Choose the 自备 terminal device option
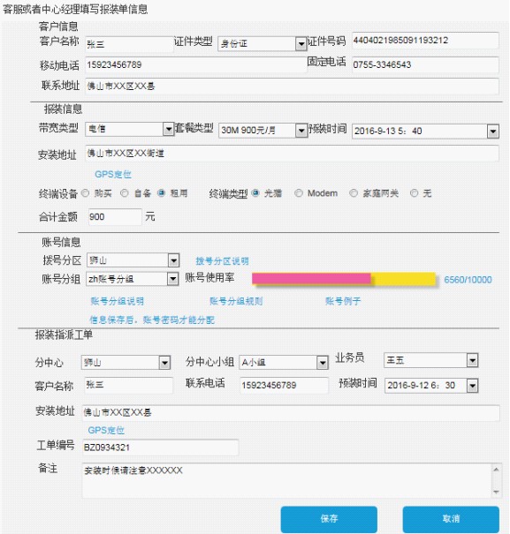Viewport: 510px width, 534px height. (x=125, y=193)
